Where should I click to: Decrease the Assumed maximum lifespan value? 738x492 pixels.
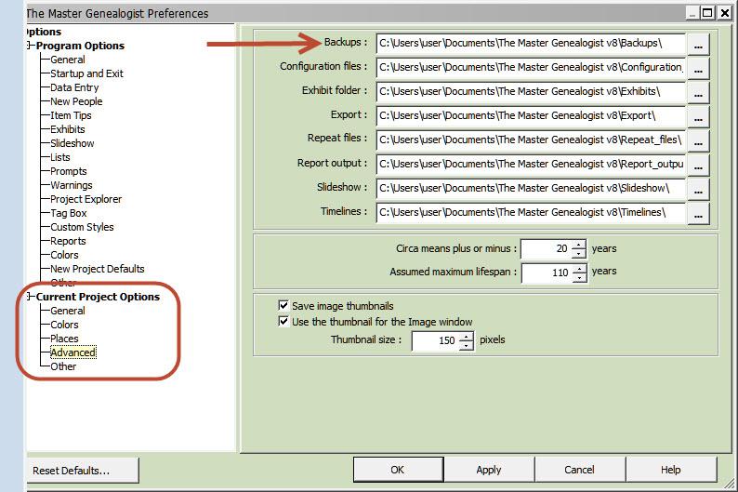coord(580,277)
